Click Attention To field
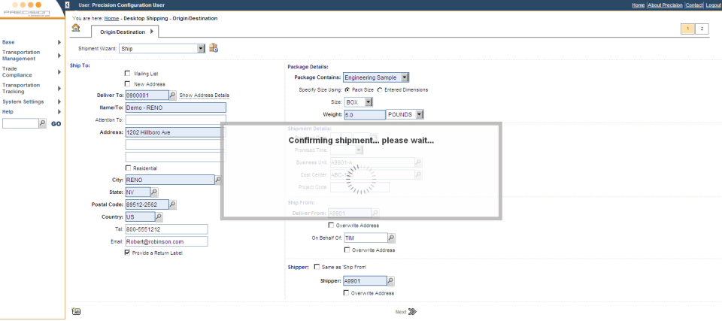This screenshot has width=722, height=321. (175, 120)
